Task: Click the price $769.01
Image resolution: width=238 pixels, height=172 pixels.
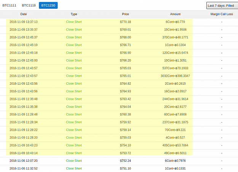Action: tap(125, 30)
